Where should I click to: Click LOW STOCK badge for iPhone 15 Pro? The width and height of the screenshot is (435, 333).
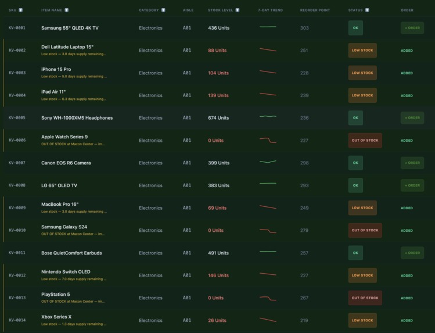(362, 73)
